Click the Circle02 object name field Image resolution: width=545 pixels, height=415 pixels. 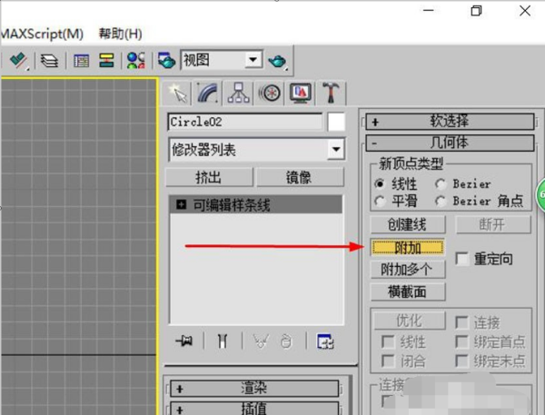point(245,122)
